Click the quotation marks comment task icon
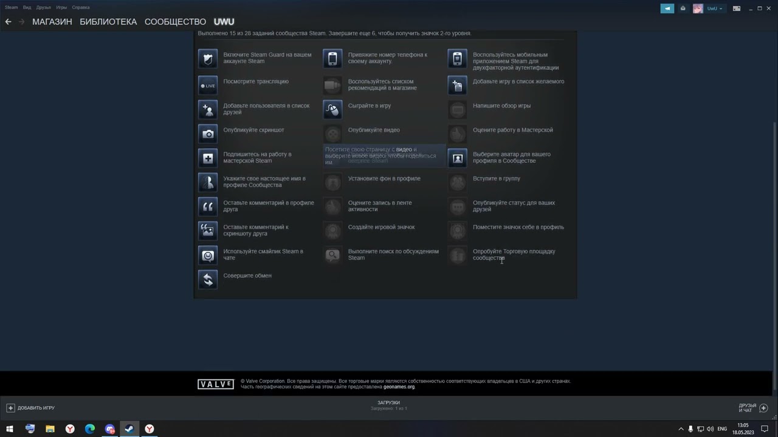The width and height of the screenshot is (778, 437). point(208,206)
